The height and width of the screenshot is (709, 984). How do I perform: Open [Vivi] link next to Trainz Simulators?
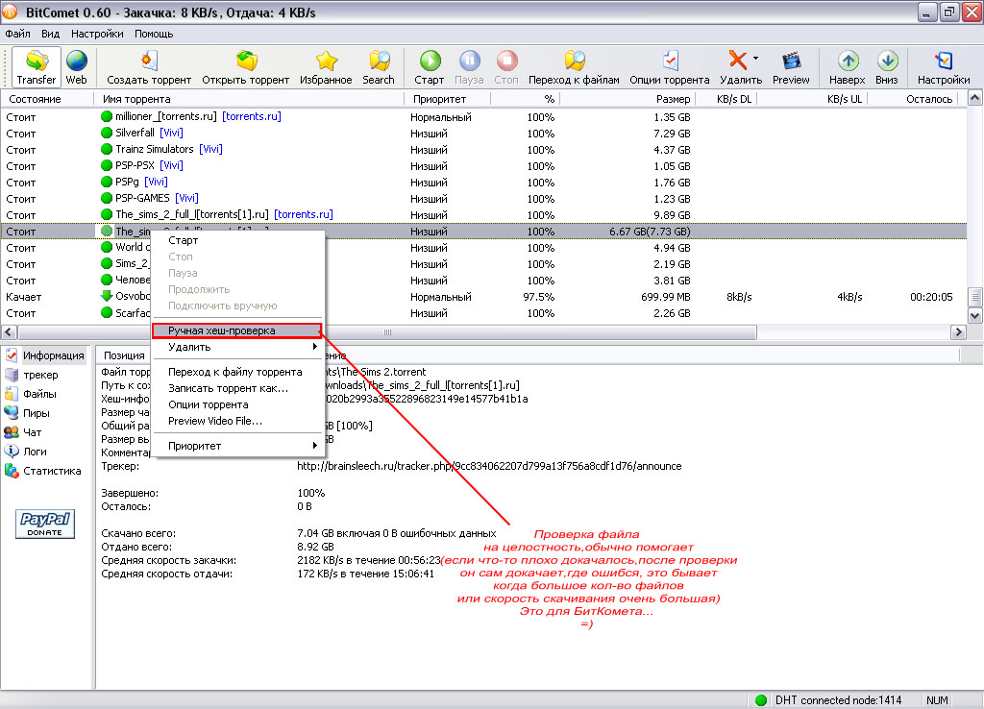pyautogui.click(x=210, y=149)
